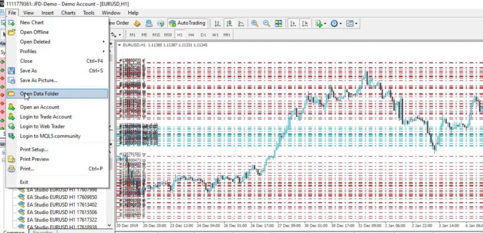Image resolution: width=483 pixels, height=233 pixels.
Task: Open the MetaEditor icon in toolbar
Action: coord(137,24)
